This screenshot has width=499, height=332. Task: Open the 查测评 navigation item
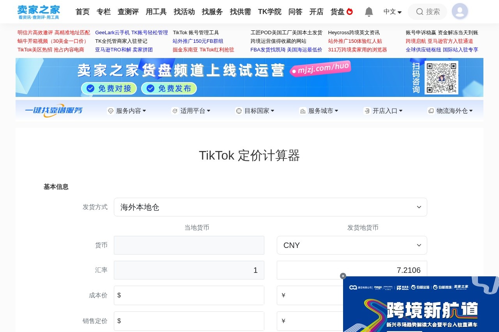(128, 12)
